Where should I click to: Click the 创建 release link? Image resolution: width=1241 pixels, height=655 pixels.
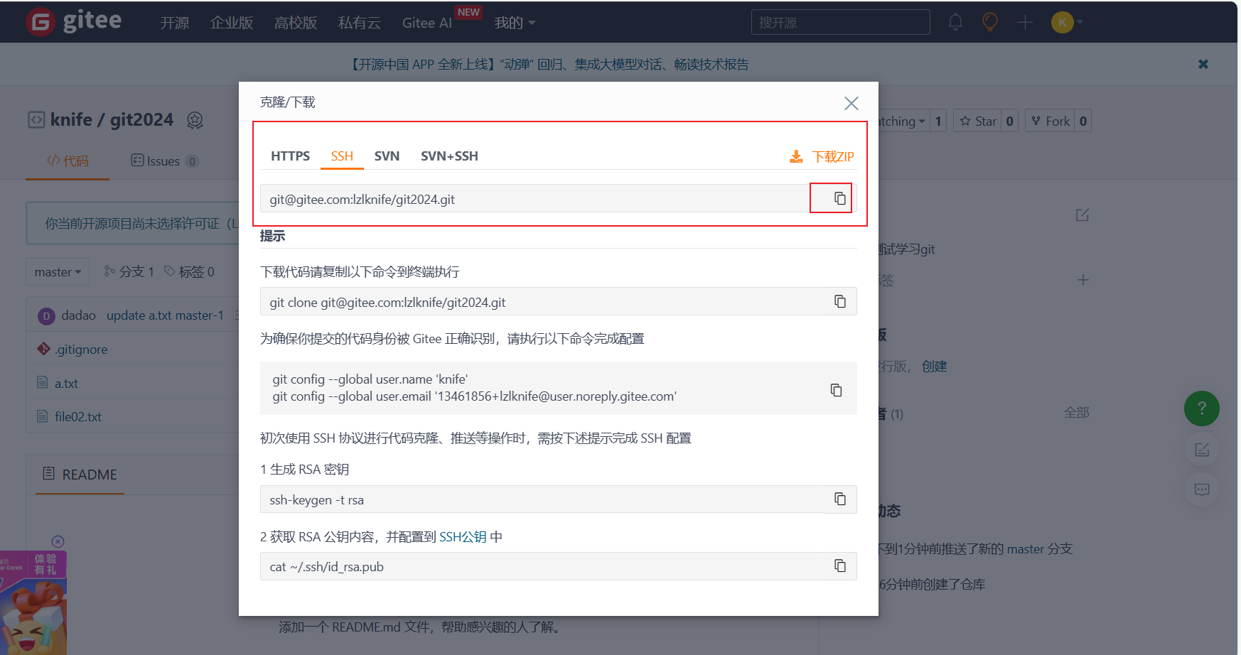(934, 367)
